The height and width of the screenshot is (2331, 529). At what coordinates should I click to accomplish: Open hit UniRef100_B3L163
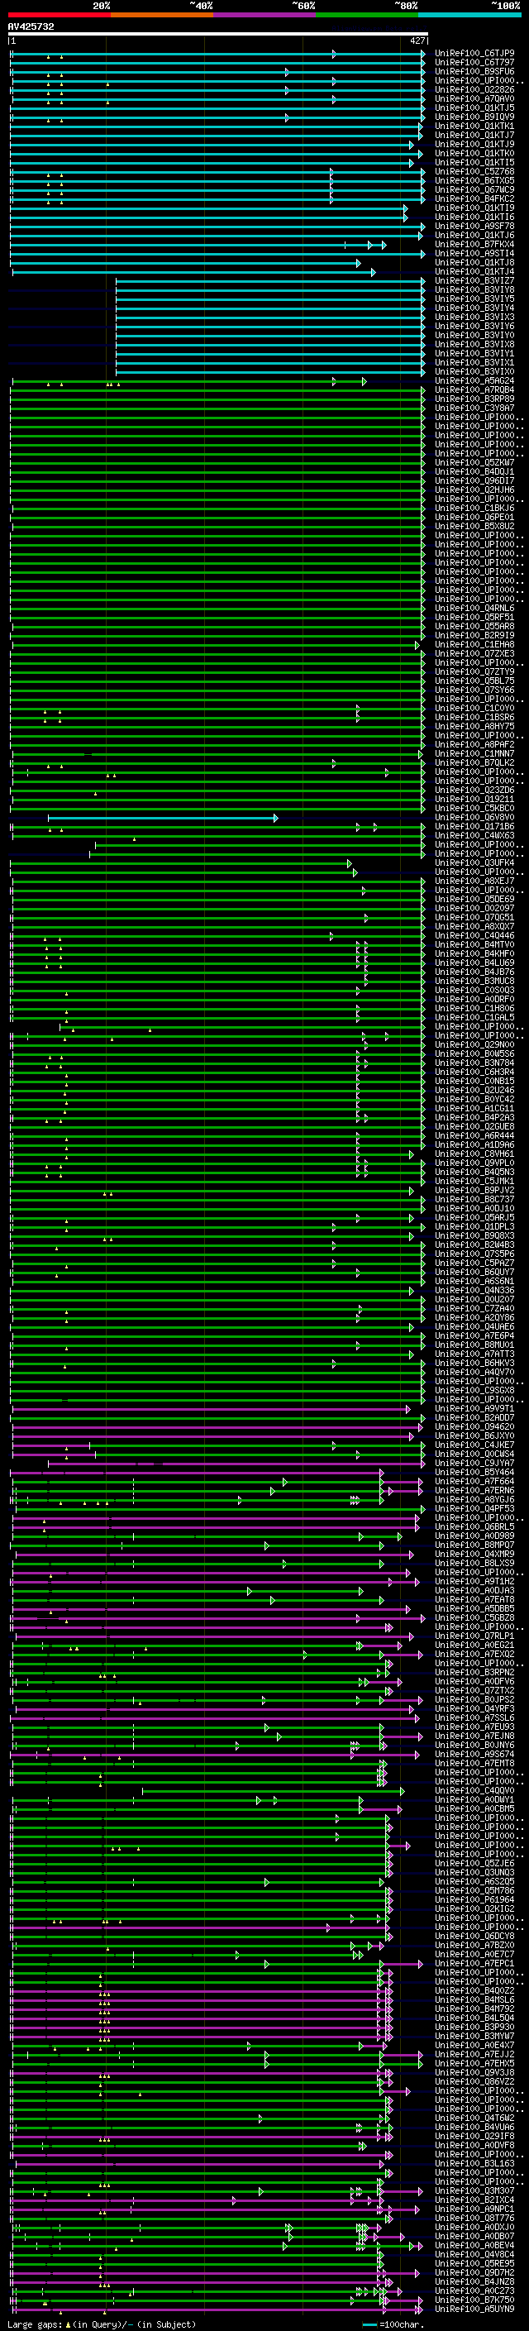point(474,2164)
